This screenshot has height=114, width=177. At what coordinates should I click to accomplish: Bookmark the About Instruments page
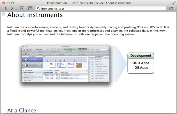[3, 14]
